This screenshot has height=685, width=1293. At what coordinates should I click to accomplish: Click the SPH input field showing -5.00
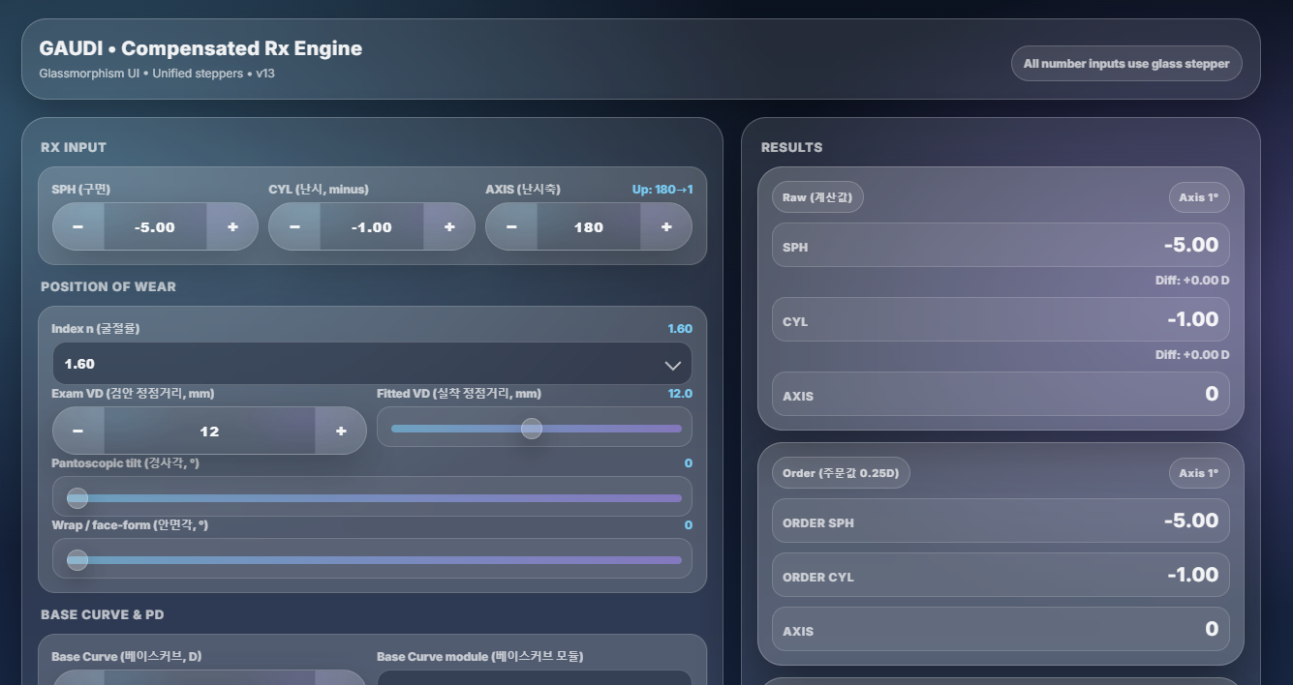coord(155,227)
